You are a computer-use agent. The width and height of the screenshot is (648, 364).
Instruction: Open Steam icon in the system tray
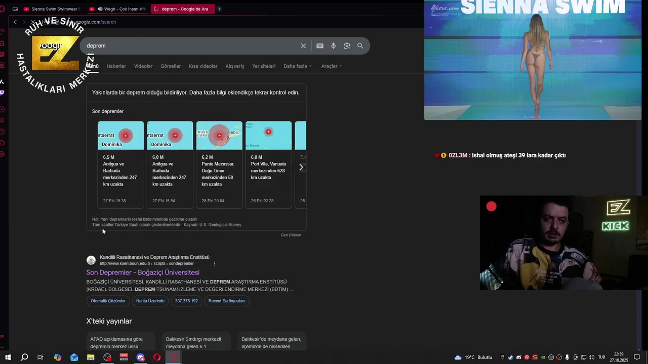(x=510, y=357)
